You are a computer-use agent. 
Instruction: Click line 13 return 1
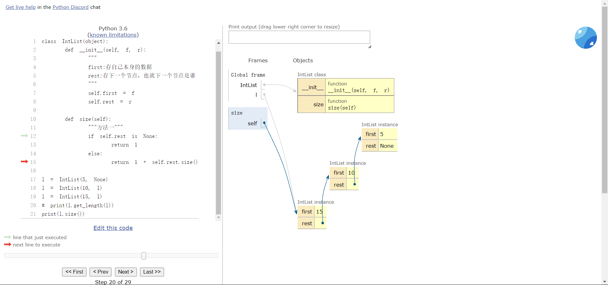coord(124,145)
